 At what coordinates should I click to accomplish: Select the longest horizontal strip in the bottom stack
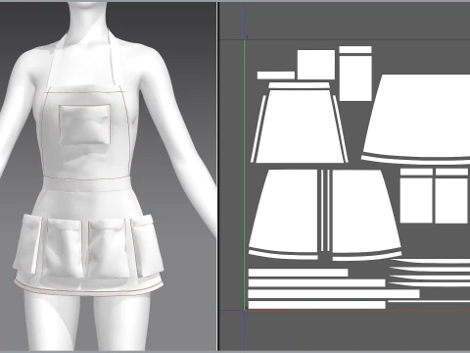(x=334, y=294)
